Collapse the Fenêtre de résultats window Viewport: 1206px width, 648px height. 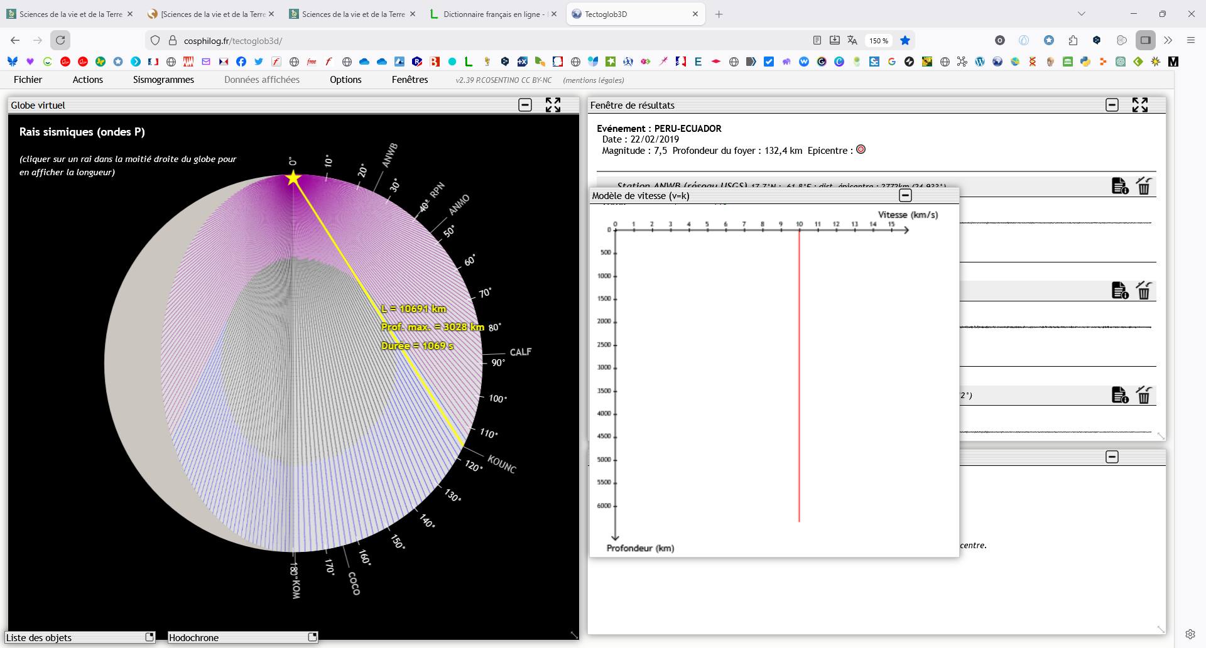pos(1112,105)
